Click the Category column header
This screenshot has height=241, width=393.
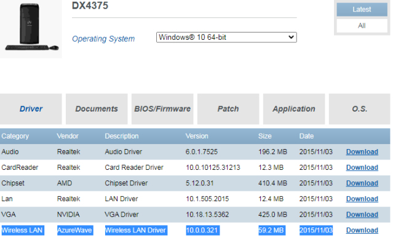15,136
